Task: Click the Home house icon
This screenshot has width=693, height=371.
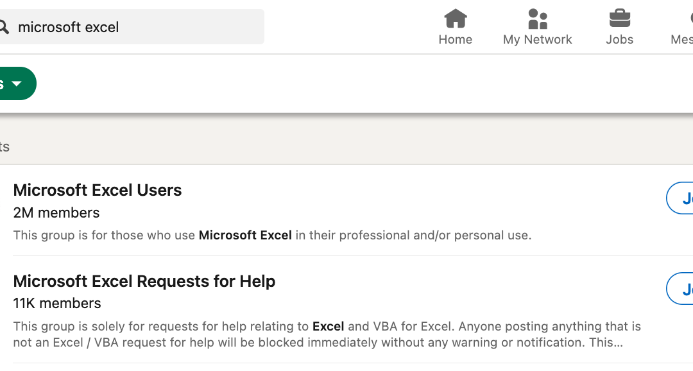Action: 456,18
